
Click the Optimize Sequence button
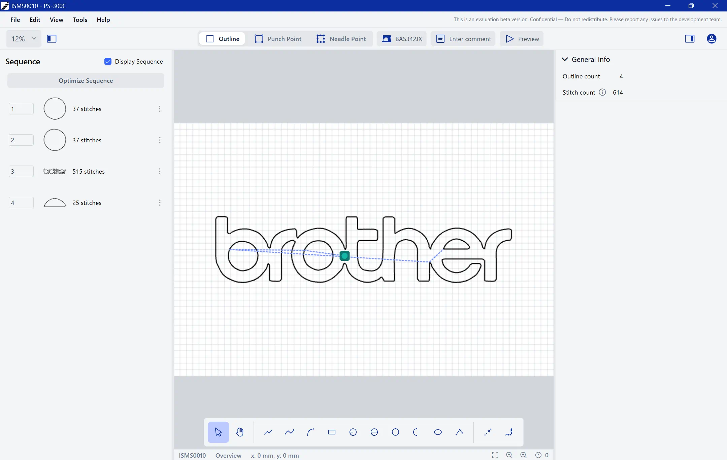(x=86, y=80)
